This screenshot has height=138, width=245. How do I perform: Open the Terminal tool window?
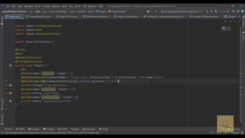point(49,129)
